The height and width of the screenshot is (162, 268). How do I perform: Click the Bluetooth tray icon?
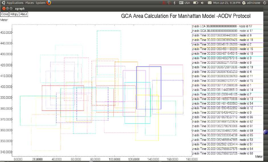click(x=174, y=3)
